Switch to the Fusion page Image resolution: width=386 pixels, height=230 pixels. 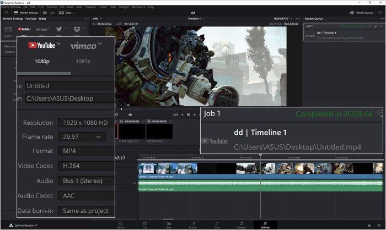click(193, 225)
